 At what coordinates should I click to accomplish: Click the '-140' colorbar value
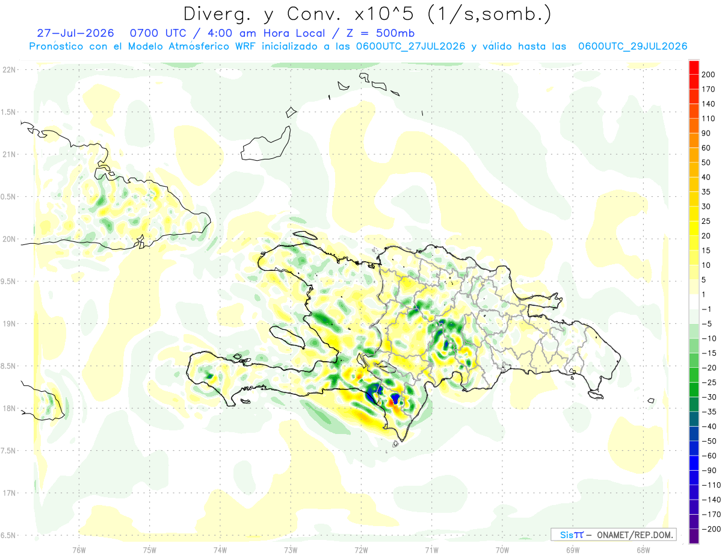coord(712,500)
